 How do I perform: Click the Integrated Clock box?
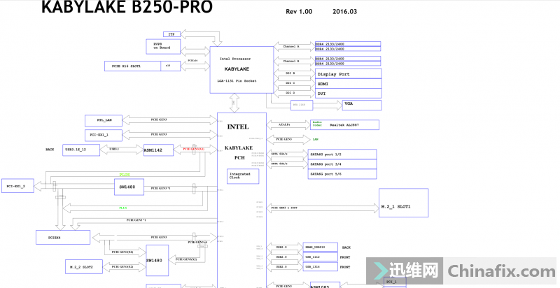[243, 176]
